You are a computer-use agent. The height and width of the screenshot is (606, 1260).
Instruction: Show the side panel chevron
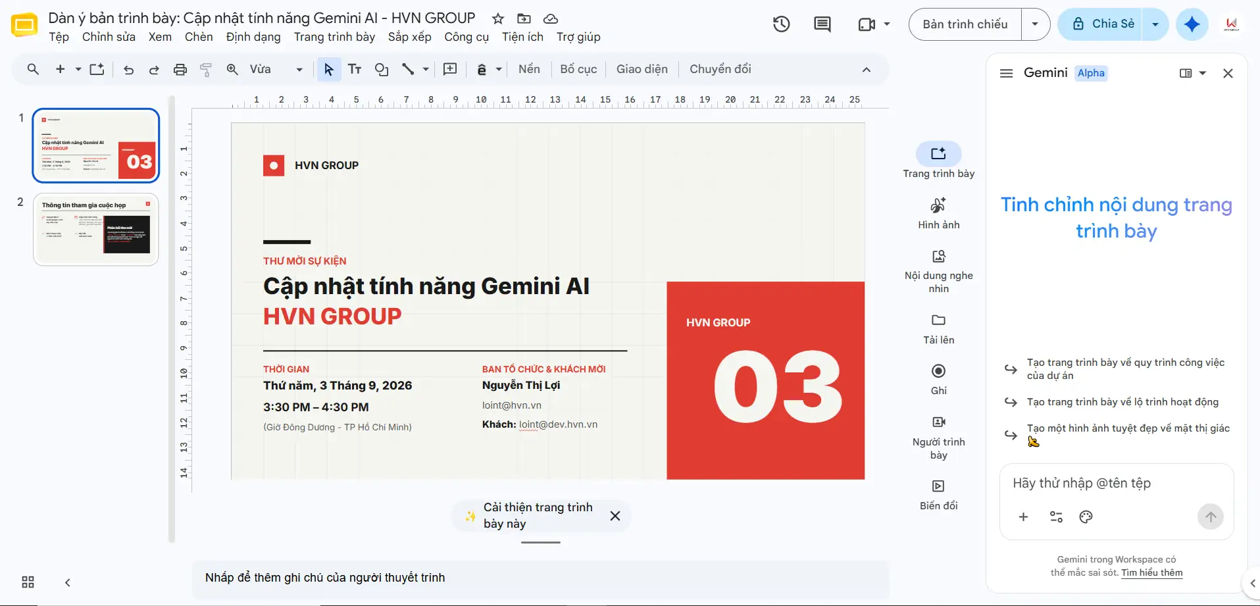click(x=1252, y=583)
